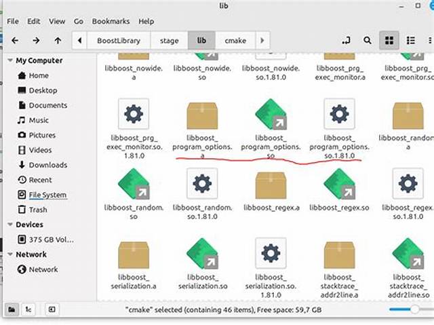Select libboost_random.so link icon
The height and width of the screenshot is (325, 434).
click(x=134, y=184)
